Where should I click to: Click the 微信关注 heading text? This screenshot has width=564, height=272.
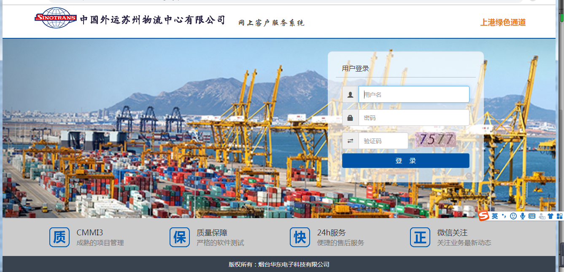[x=452, y=233]
